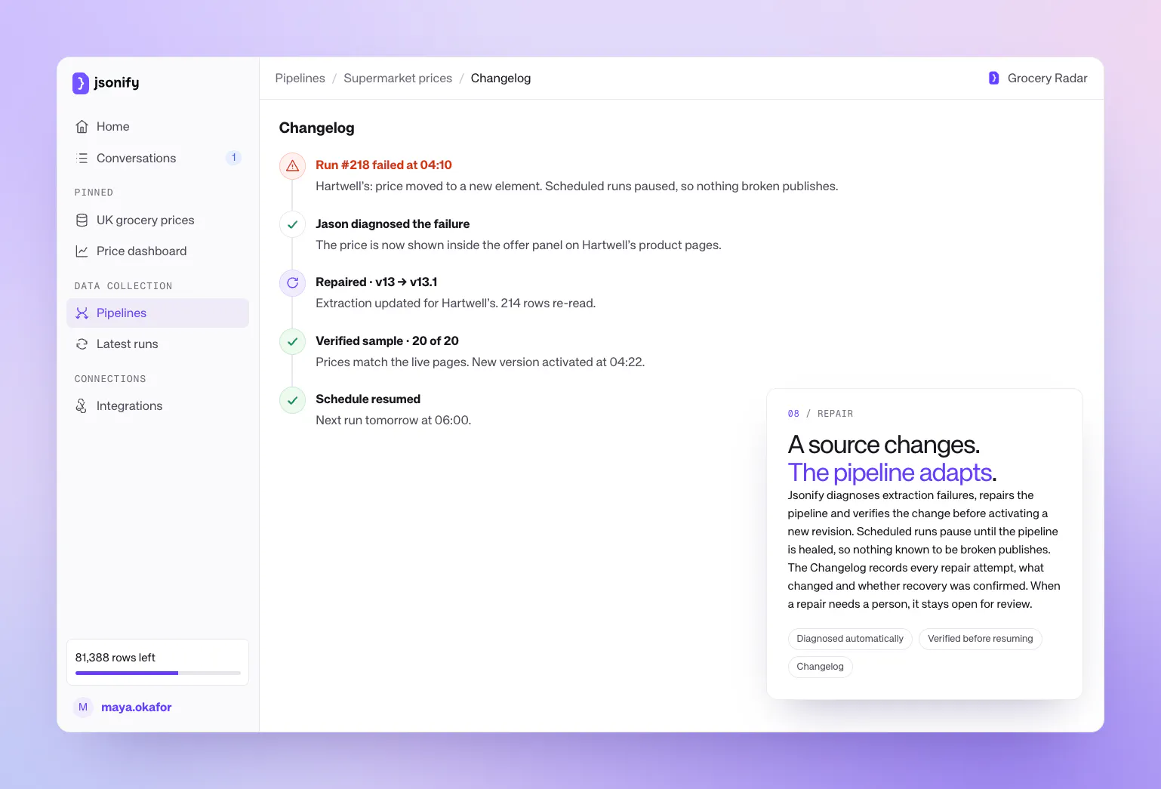Open the Price dashboard pinned item
Viewport: 1161px width, 789px height.
pos(158,251)
